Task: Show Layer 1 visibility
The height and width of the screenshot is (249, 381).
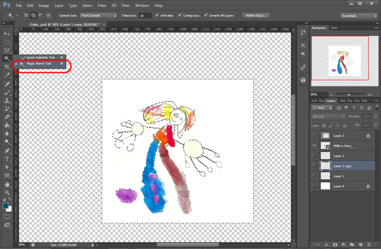Action: pyautogui.click(x=314, y=176)
